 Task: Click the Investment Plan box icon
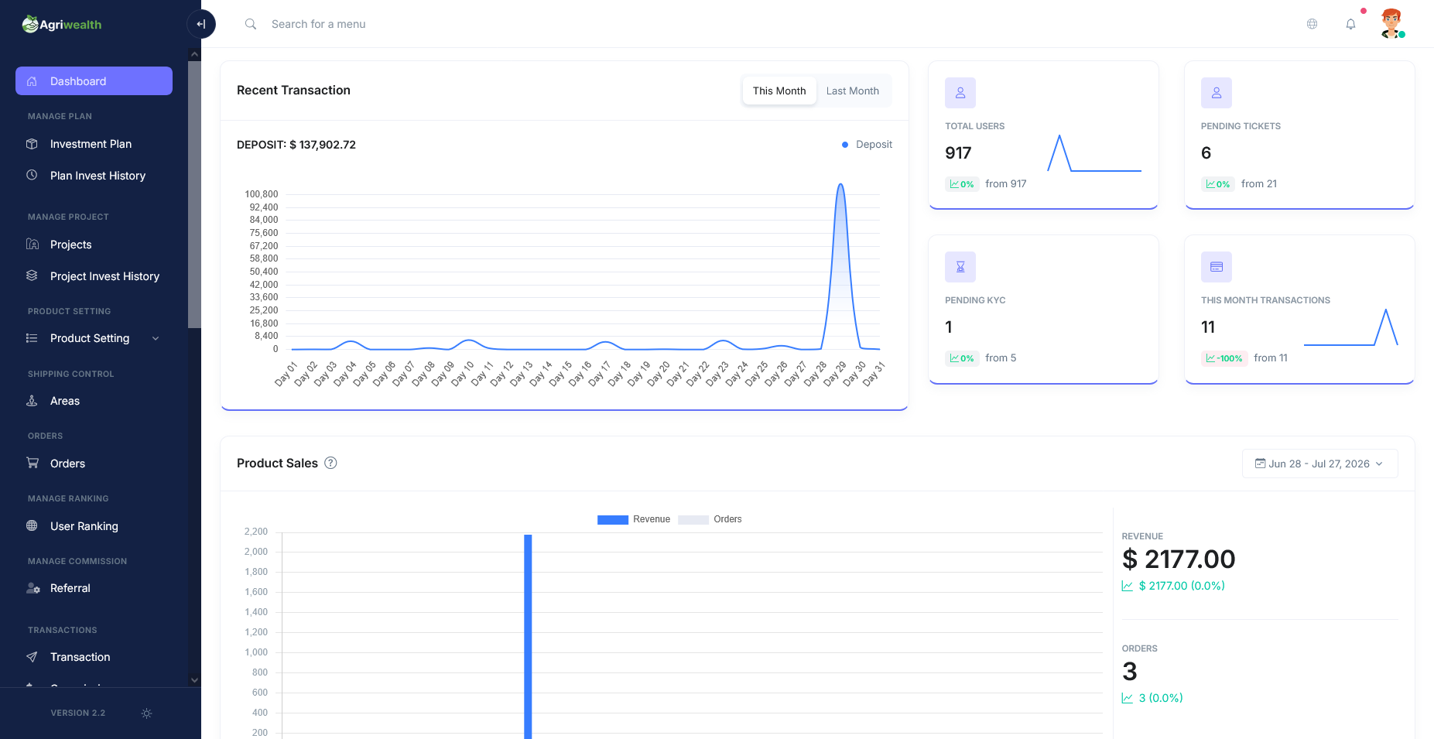tap(32, 144)
